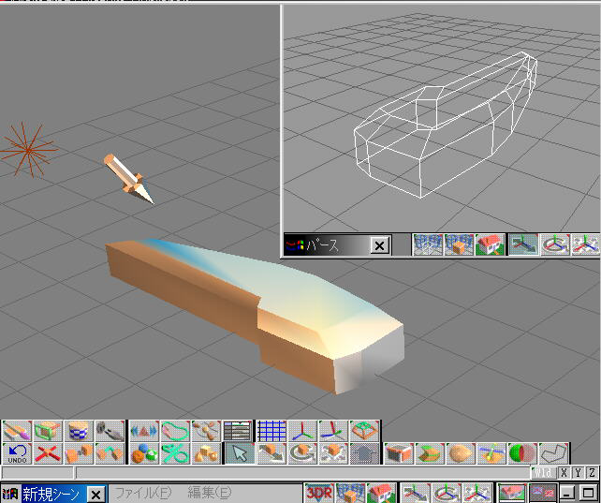Select the Tip/Bevel tool with colored axes
The image size is (601, 503).
491,453
